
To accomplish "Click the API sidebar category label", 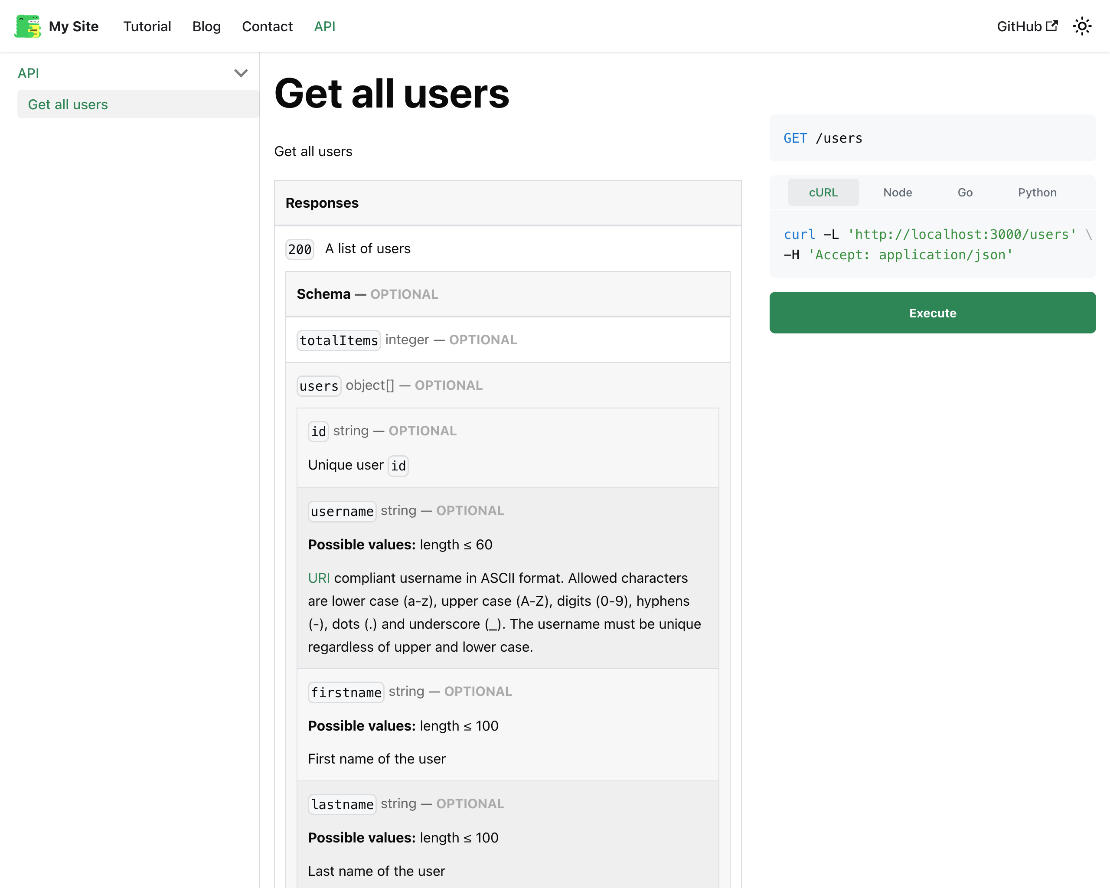I will (x=28, y=73).
